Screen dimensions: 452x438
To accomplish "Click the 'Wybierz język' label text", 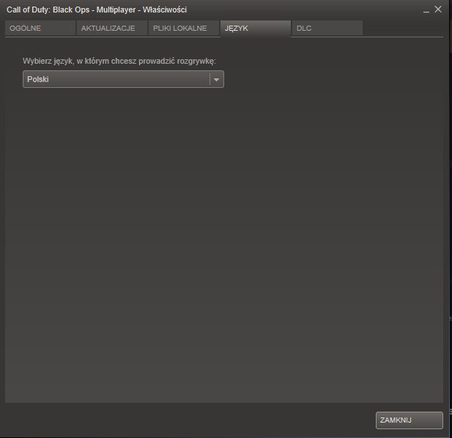I will point(119,61).
